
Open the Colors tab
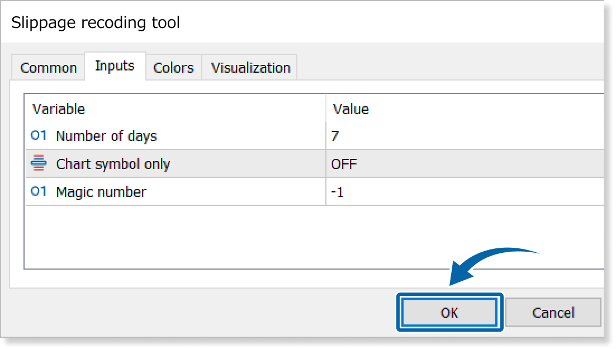click(173, 68)
